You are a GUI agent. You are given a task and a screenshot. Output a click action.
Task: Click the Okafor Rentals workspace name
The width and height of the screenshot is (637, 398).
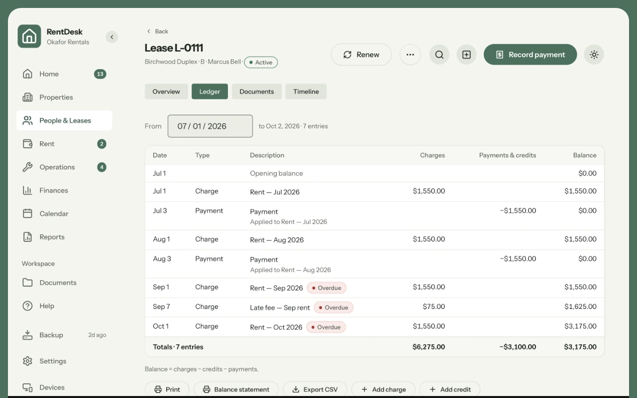(x=68, y=42)
